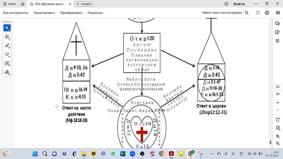Open the Comments panel icon

tap(278, 23)
